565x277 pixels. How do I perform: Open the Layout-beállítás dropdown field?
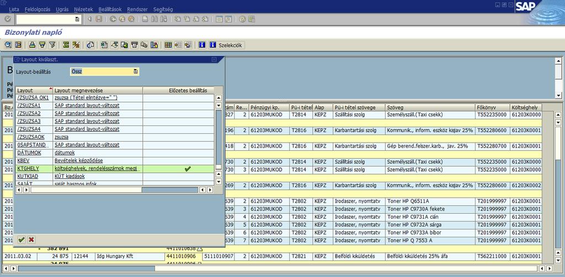[136, 72]
